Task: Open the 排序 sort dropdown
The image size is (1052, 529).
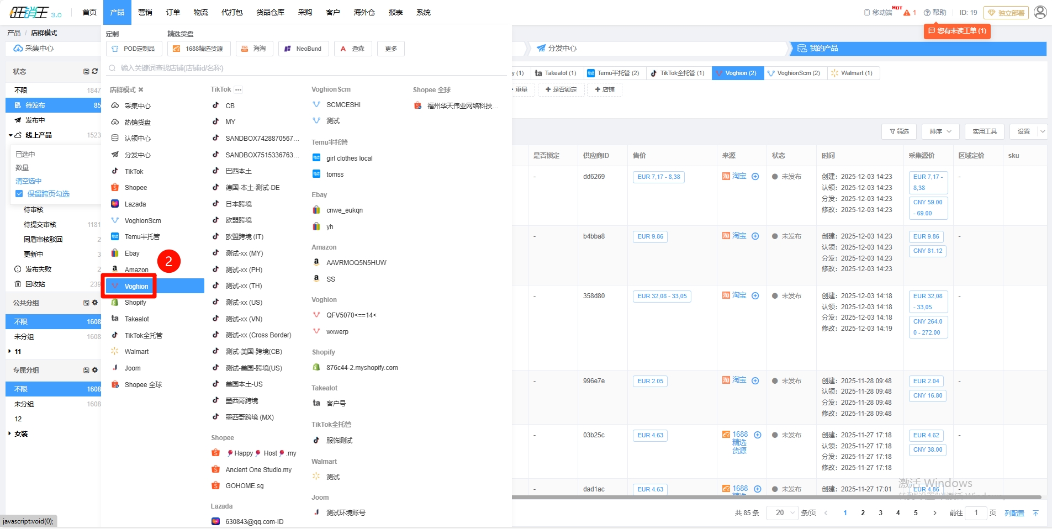Action: (x=940, y=131)
